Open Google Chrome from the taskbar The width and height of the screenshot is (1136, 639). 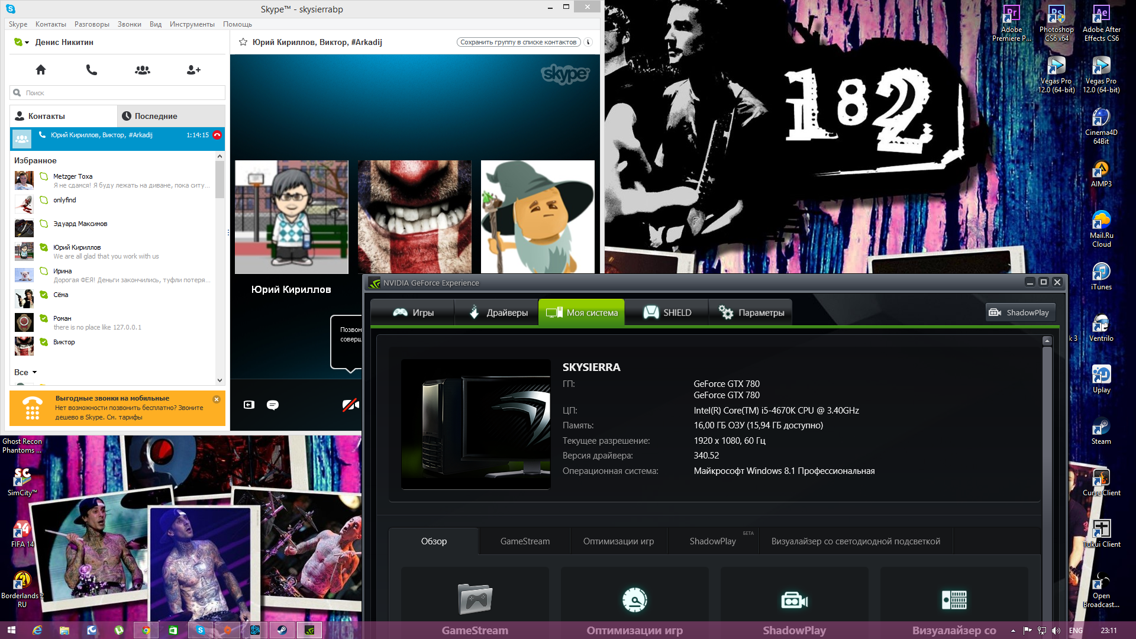click(146, 630)
